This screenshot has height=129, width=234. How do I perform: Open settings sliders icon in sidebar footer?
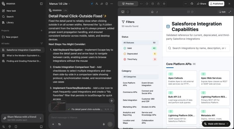tap(4, 127)
